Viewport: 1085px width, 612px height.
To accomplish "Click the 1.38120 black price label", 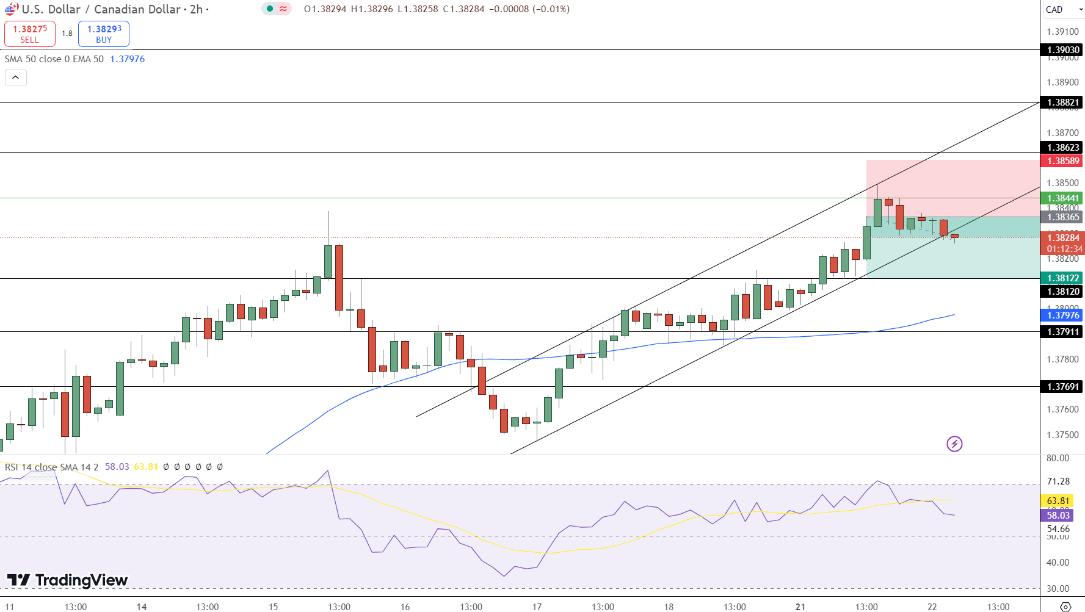I will [x=1062, y=292].
